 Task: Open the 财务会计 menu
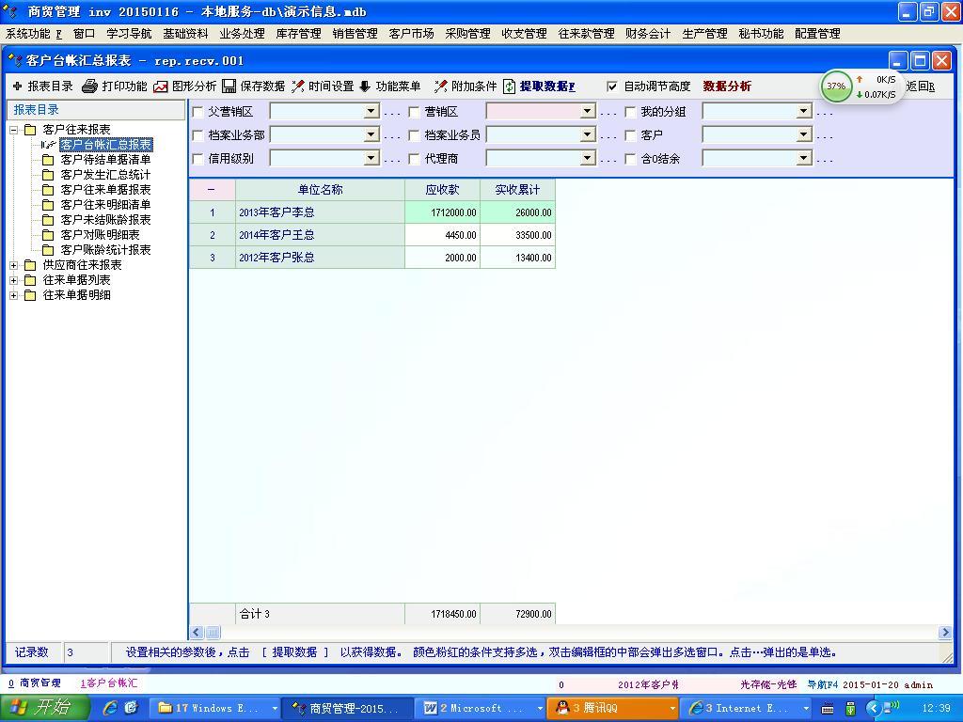[648, 34]
